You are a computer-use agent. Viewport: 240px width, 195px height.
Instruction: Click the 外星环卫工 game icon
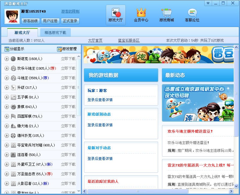click(13, 164)
